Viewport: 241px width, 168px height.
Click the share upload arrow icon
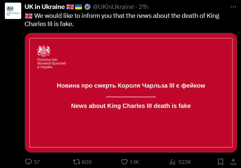point(233,162)
